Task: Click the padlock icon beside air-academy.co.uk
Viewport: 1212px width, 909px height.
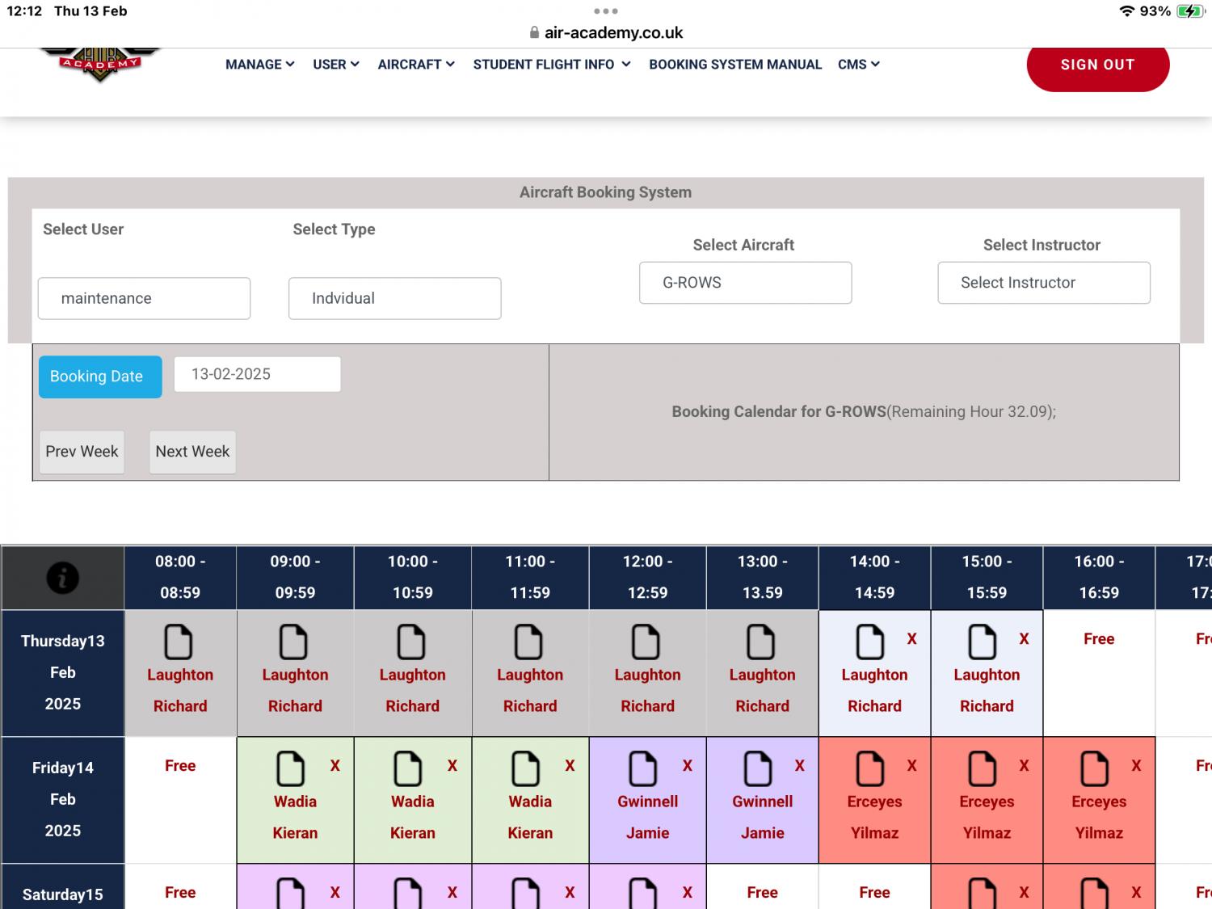Action: (x=532, y=32)
